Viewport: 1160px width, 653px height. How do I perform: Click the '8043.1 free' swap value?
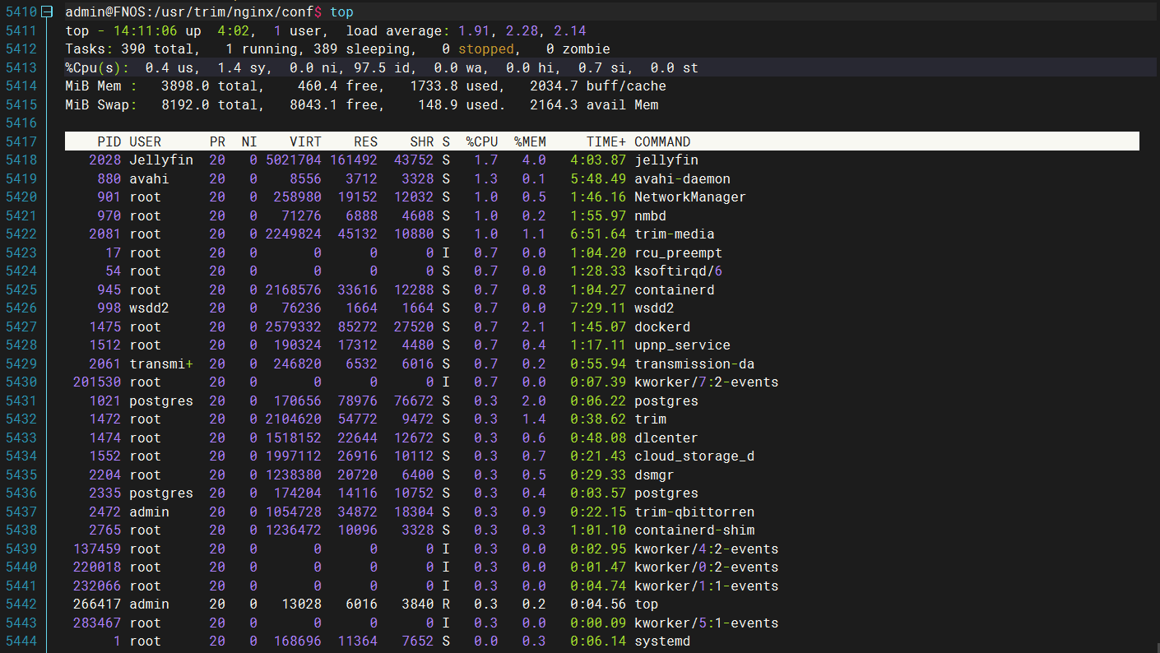(334, 104)
